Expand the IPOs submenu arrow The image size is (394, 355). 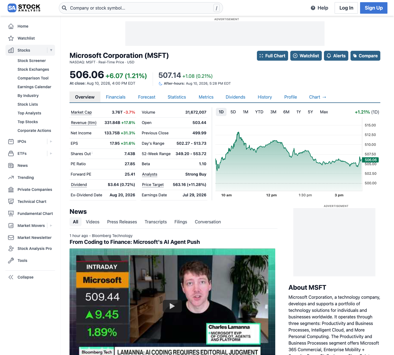(x=51, y=141)
